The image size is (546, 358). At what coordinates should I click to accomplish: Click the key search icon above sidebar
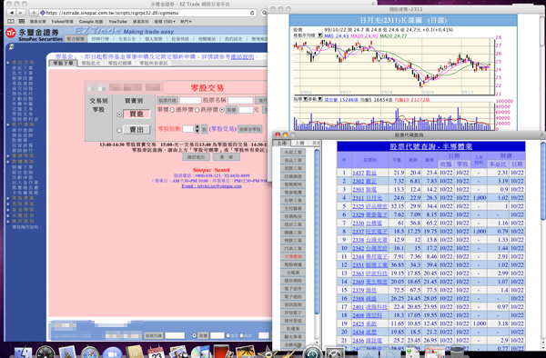click(x=12, y=47)
